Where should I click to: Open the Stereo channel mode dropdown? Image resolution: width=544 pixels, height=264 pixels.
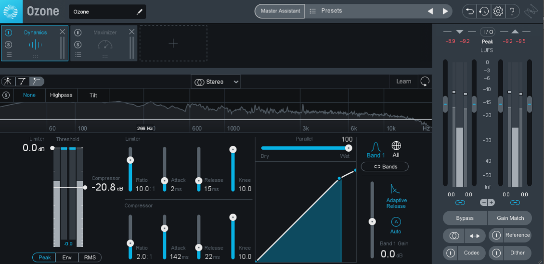[216, 82]
